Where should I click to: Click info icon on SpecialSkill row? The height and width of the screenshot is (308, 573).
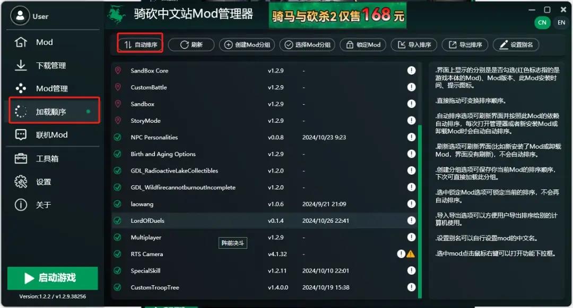click(412, 270)
